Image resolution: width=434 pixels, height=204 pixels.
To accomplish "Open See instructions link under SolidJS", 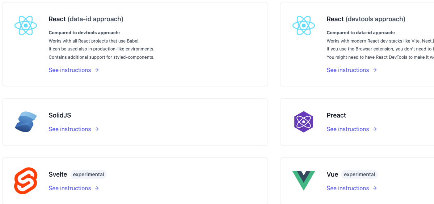I will pyautogui.click(x=74, y=129).
